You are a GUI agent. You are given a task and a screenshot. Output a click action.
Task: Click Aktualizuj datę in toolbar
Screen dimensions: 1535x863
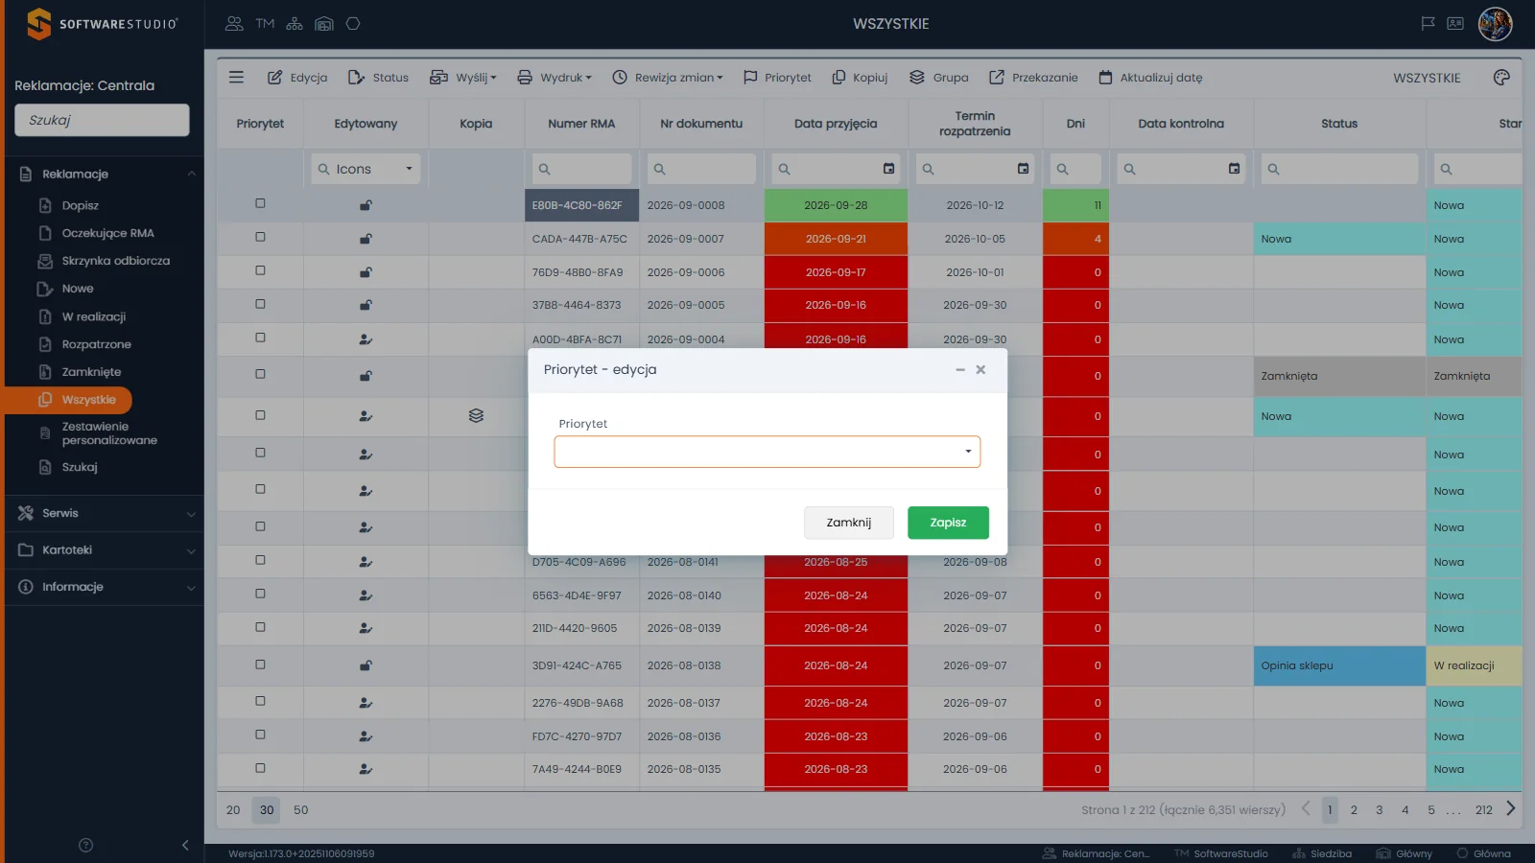coord(1150,77)
